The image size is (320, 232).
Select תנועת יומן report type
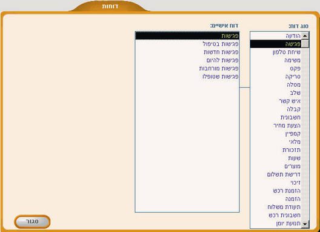pyautogui.click(x=276, y=223)
